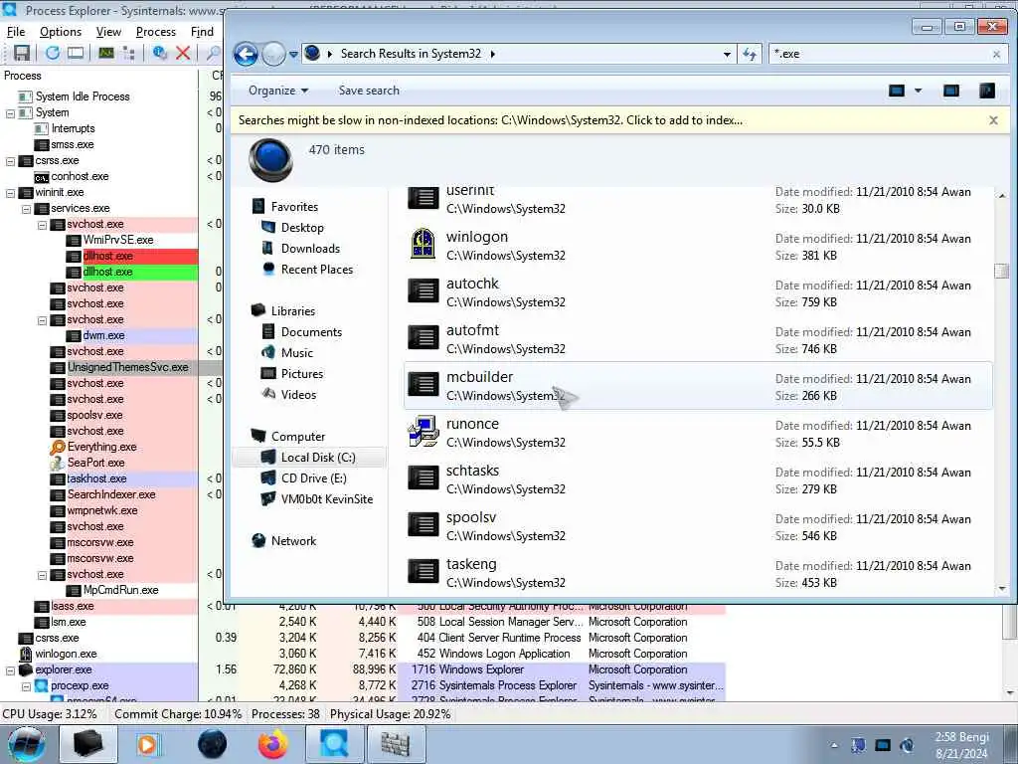Dismiss the yellow search info bar

point(993,120)
